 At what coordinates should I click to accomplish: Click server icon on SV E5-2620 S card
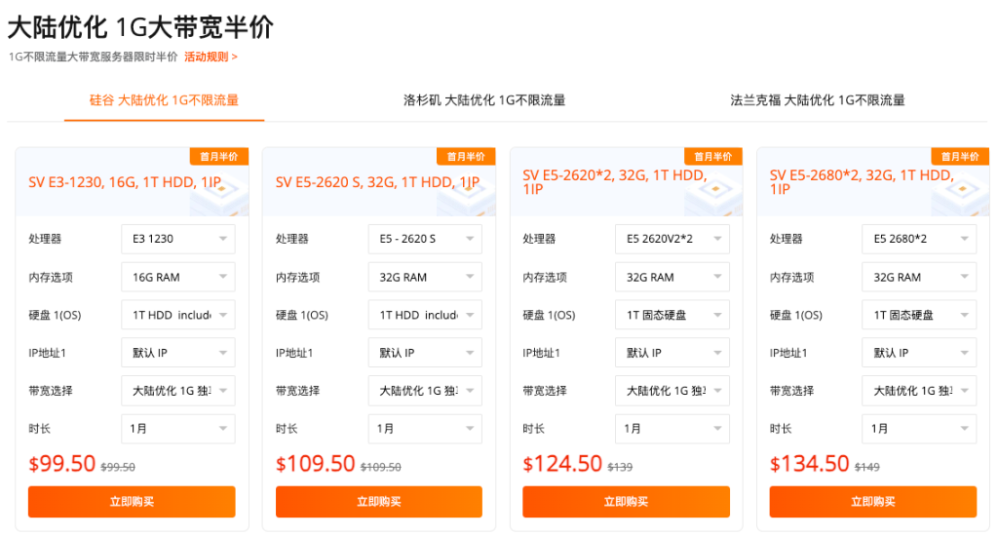coord(466,195)
